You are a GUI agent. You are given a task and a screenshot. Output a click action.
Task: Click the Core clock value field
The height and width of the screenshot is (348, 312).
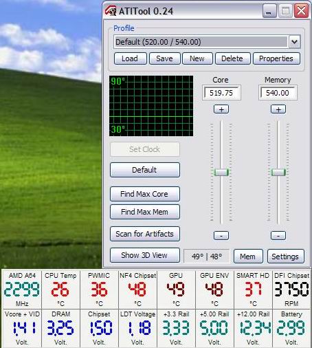pyautogui.click(x=221, y=93)
